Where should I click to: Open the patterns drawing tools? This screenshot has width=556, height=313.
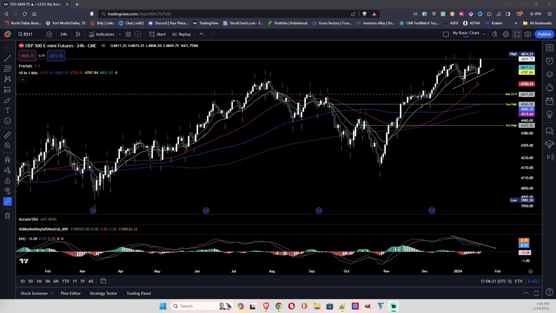pyautogui.click(x=7, y=79)
